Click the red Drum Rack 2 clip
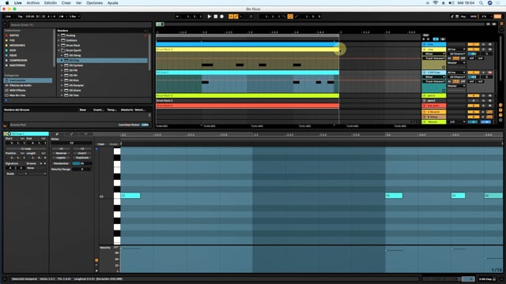This screenshot has height=284, width=506. 247,106
